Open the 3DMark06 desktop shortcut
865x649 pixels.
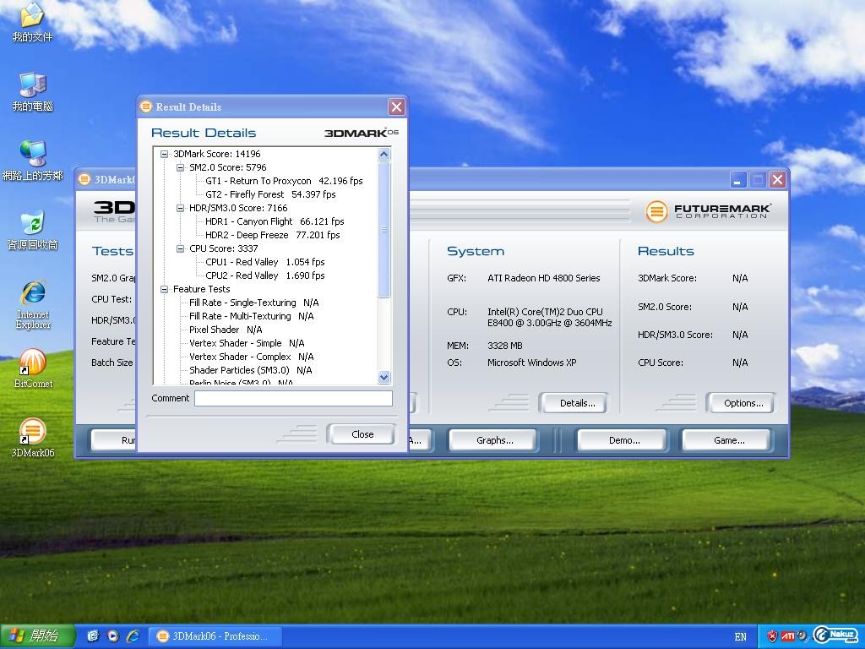[x=32, y=432]
